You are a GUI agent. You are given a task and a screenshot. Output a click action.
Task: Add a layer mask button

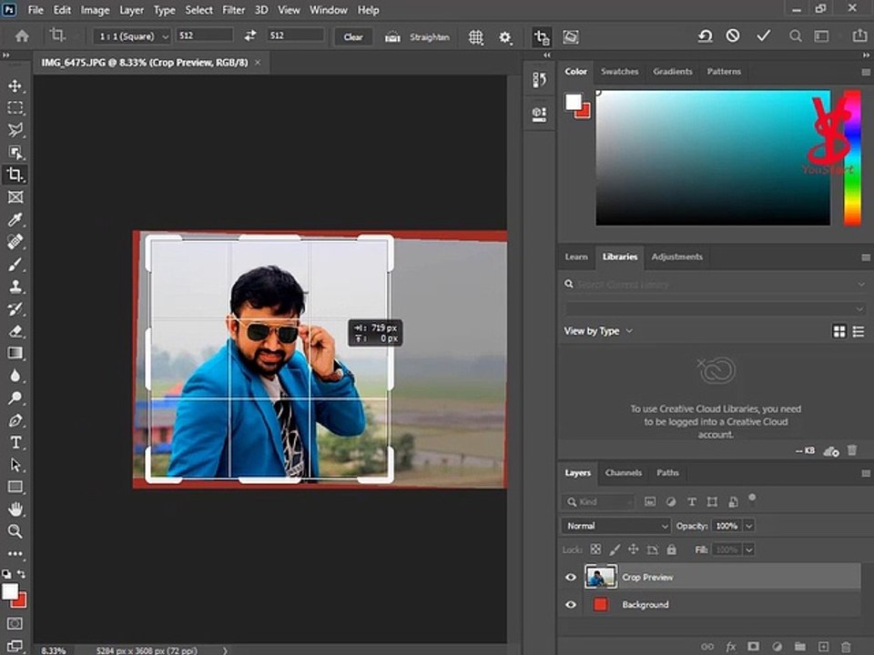753,646
